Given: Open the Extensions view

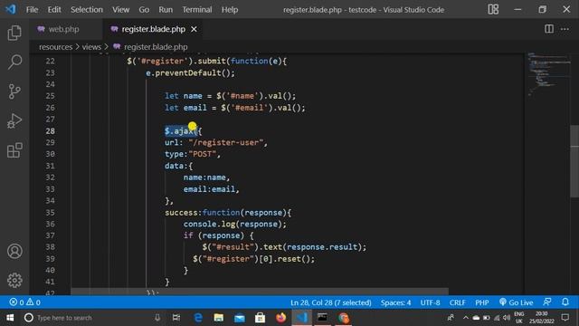Looking at the screenshot, I should (x=14, y=150).
